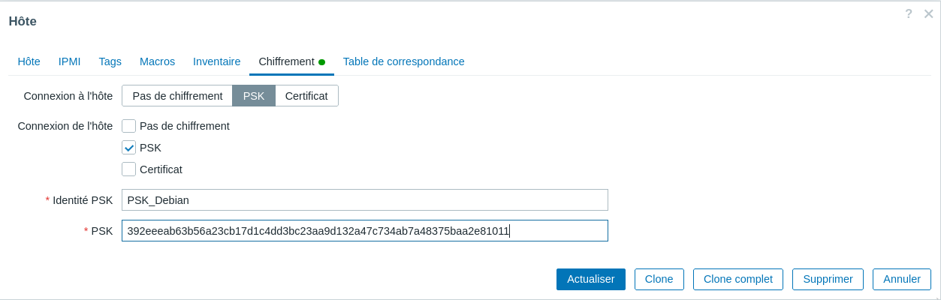Image resolution: width=941 pixels, height=300 pixels.
Task: Enable the 'Pas de chiffrement' checkbox
Action: [x=129, y=126]
